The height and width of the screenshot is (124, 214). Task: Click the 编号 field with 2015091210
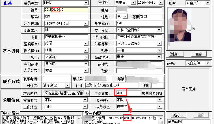tap(66, 10)
